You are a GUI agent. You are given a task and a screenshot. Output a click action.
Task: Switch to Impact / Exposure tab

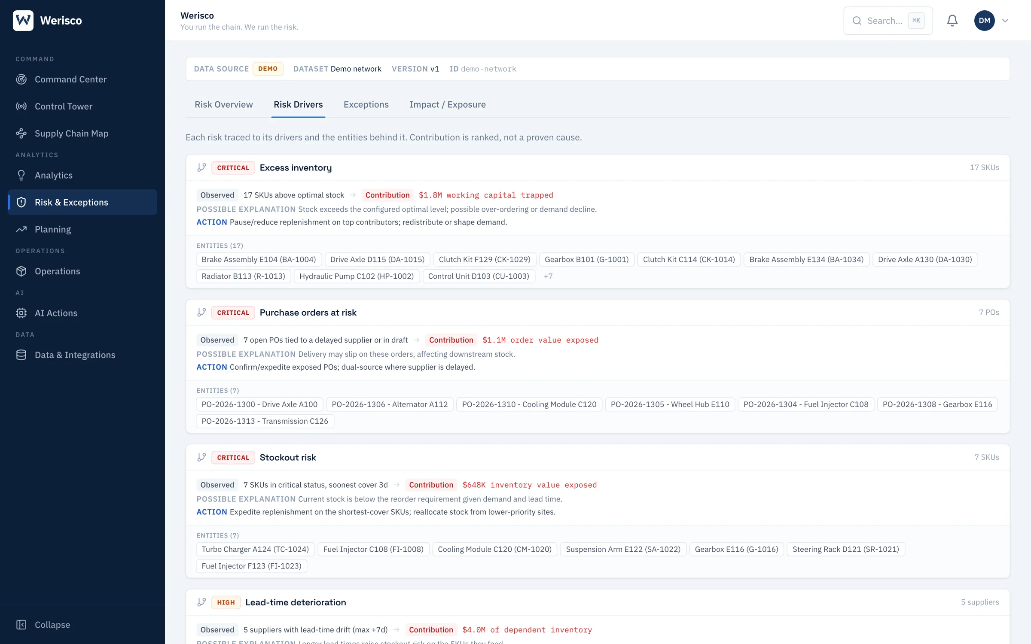(x=447, y=104)
